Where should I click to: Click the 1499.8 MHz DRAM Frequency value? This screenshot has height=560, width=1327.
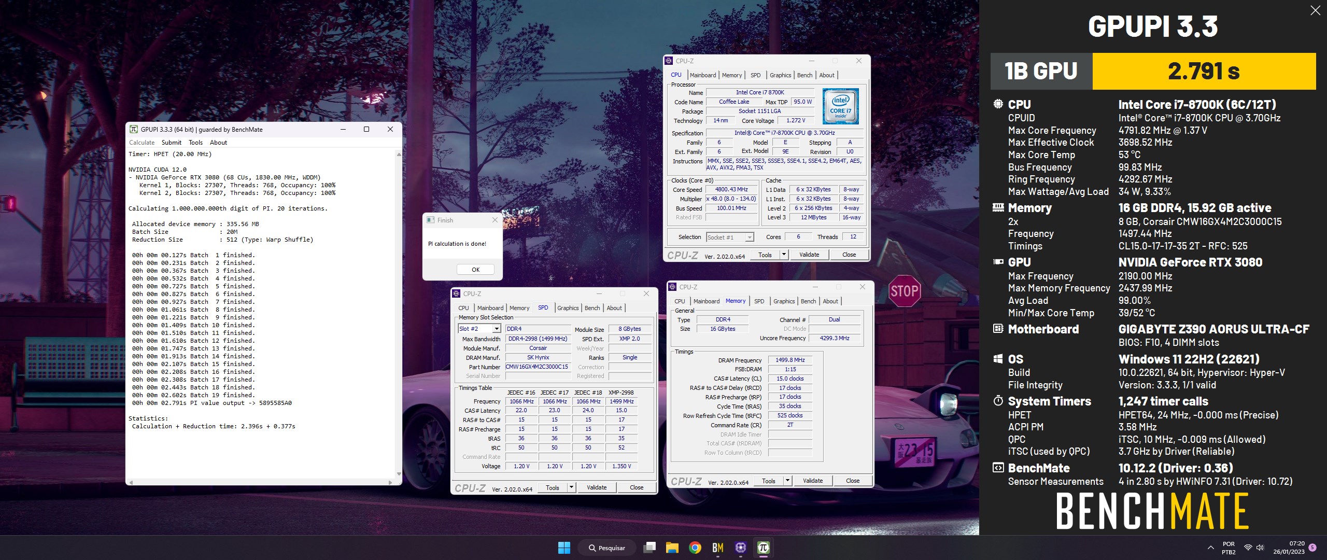coord(790,360)
